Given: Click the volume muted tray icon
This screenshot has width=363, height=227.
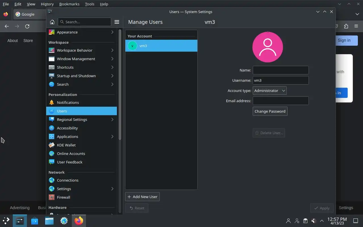Looking at the screenshot, I should (314, 220).
